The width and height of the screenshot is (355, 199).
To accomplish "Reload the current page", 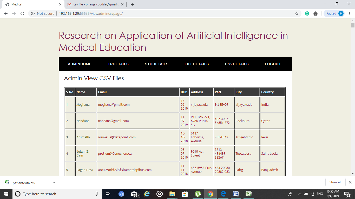I will [22, 13].
